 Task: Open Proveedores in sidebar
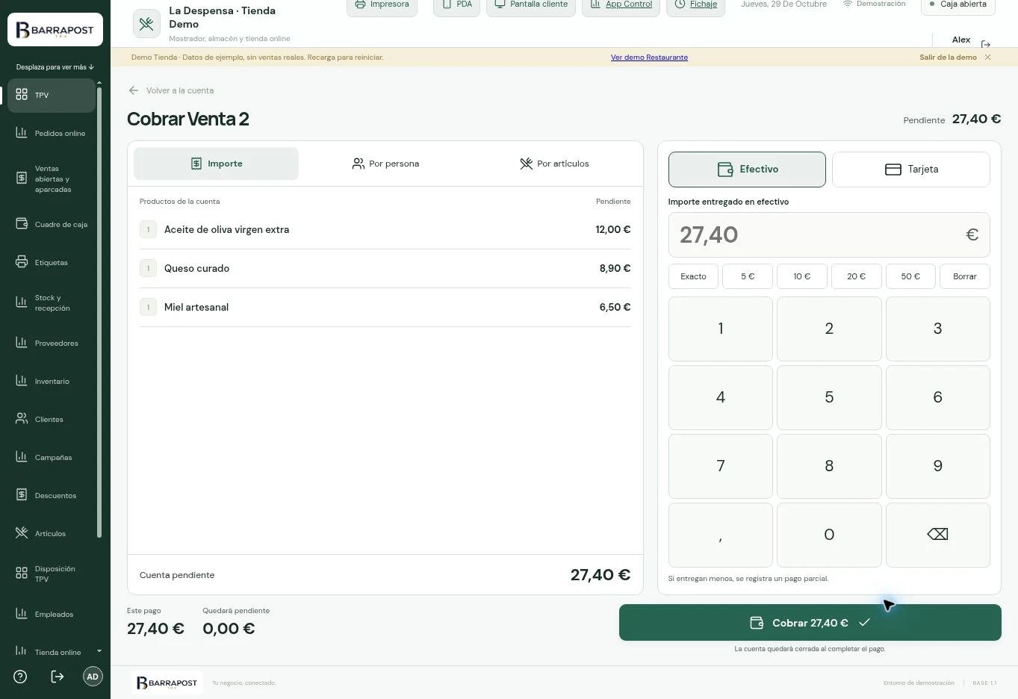coord(51,344)
